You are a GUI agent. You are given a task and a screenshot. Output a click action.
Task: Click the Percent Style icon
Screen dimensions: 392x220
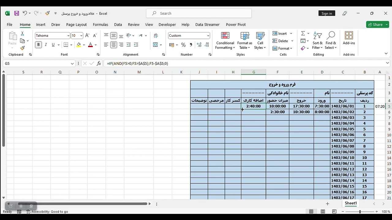pyautogui.click(x=183, y=45)
